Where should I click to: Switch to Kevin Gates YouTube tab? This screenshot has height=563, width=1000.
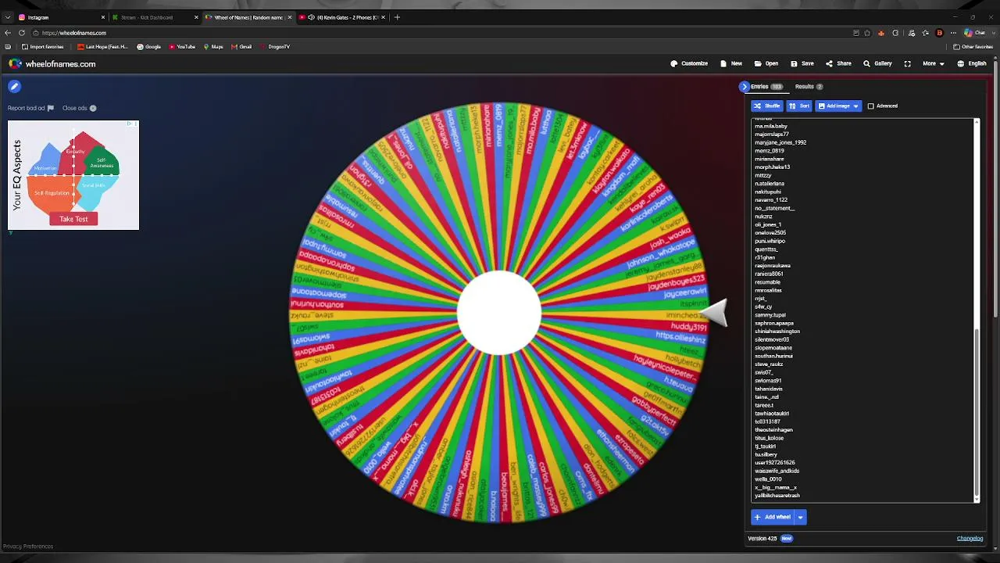click(342, 17)
